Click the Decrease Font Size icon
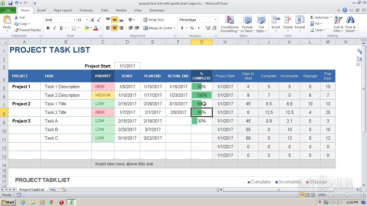The height and width of the screenshot is (206, 367). click(x=99, y=20)
